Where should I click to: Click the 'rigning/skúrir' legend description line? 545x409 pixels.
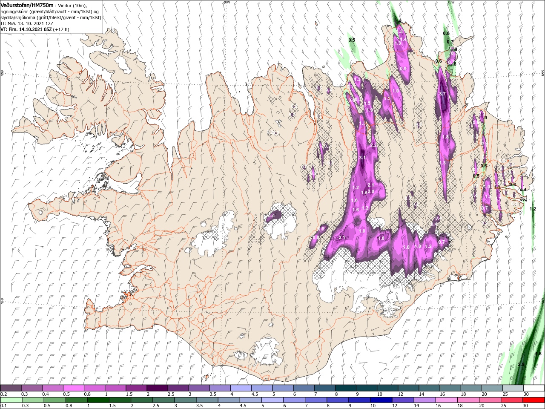50,12
